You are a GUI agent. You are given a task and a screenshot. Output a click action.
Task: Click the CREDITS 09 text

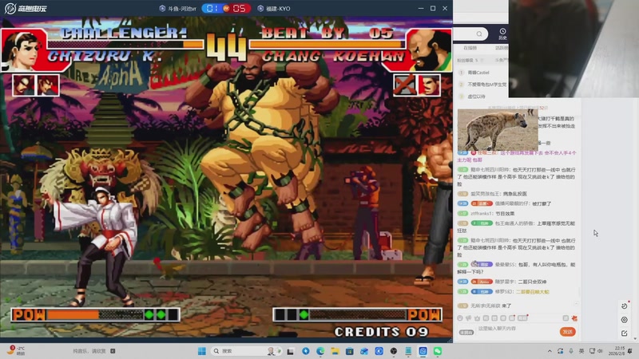click(382, 332)
